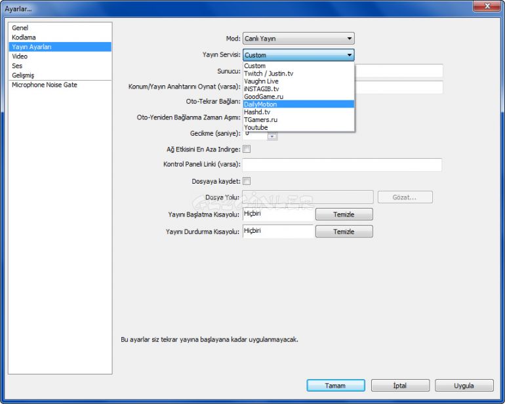
Task: Collapse the Yayın Servisi combo box
Action: click(298, 55)
